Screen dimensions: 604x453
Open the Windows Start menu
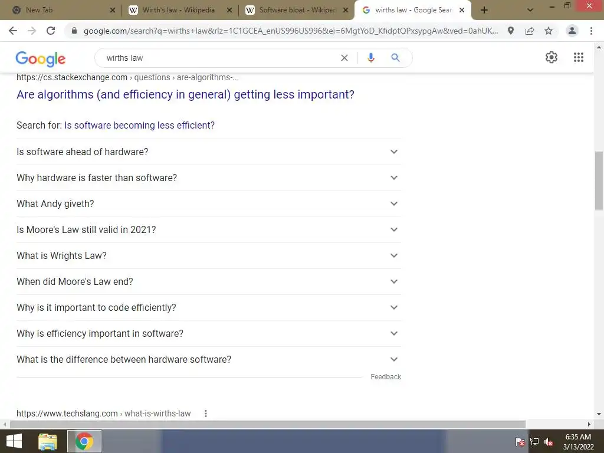tap(14, 441)
